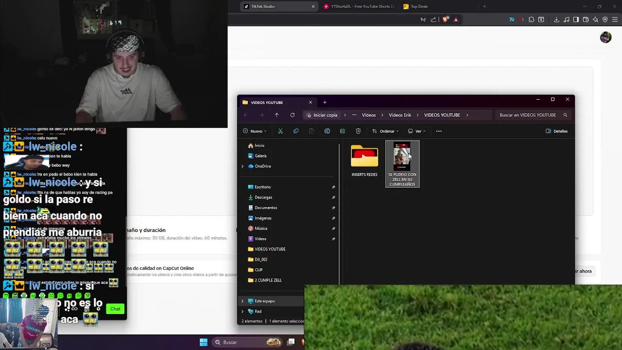The width and height of the screenshot is (622, 350).
Task: Click the taskbar Buscar search box
Action: coord(248,342)
